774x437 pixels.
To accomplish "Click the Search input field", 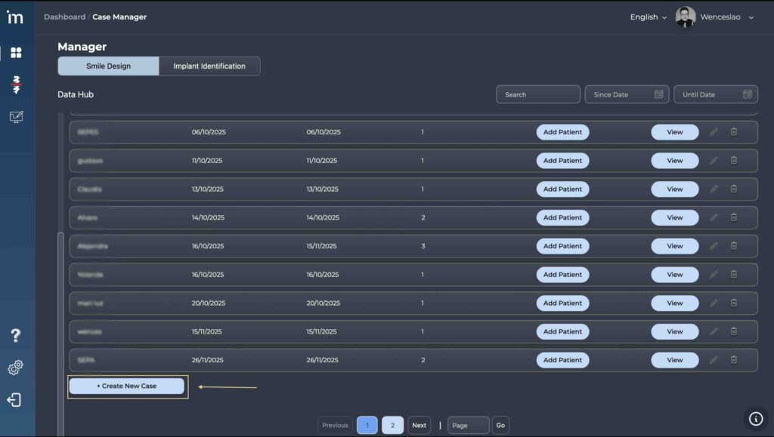I will coord(537,94).
